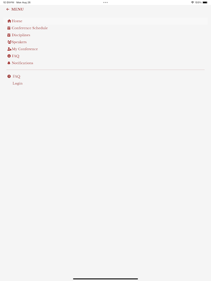Viewport: 211px width, 281px height.
Task: Click the back arrow next to MENU
Action: (8, 9)
